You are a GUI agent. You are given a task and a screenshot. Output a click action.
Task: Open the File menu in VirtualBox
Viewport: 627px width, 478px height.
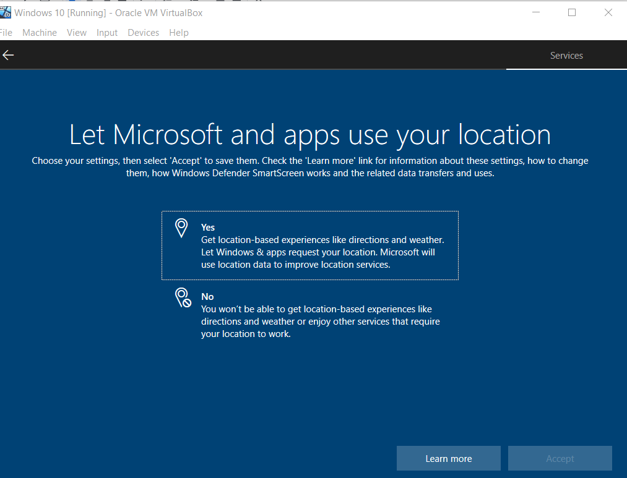(6, 32)
